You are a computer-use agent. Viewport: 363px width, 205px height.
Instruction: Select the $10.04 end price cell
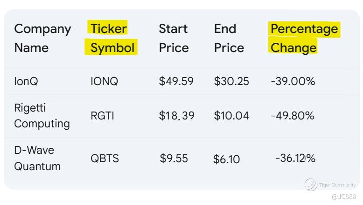click(231, 116)
